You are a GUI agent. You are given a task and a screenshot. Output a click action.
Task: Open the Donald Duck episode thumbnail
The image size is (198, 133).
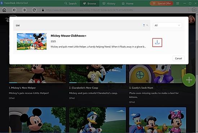(x=97, y=120)
